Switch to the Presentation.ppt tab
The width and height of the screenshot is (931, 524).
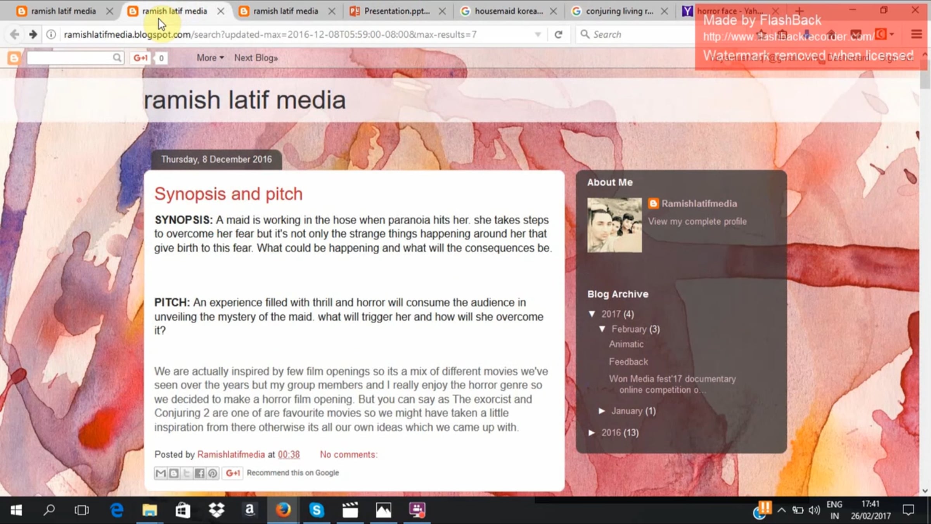(397, 11)
